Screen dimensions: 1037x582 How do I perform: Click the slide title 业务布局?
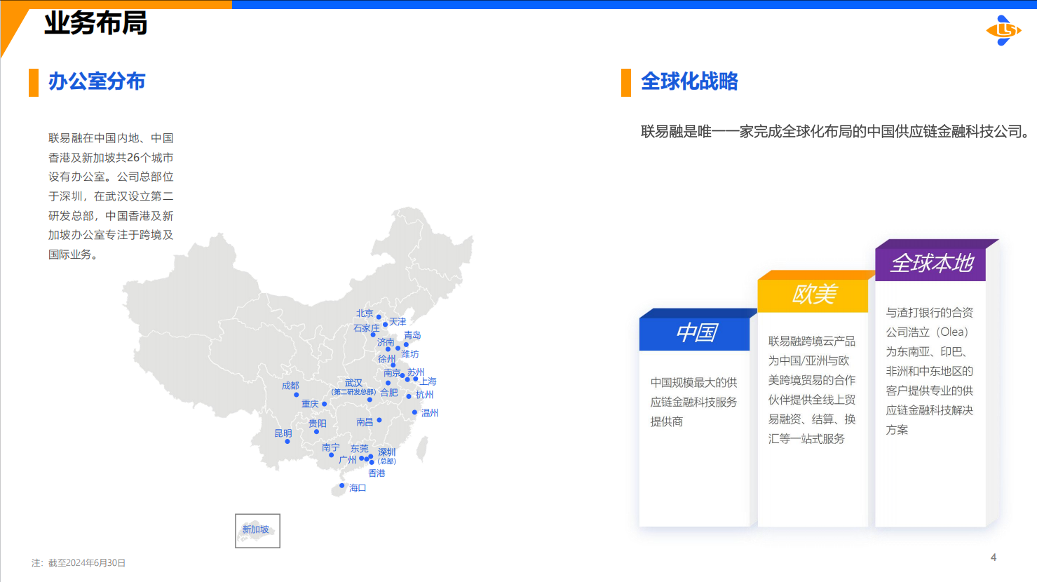(x=95, y=23)
